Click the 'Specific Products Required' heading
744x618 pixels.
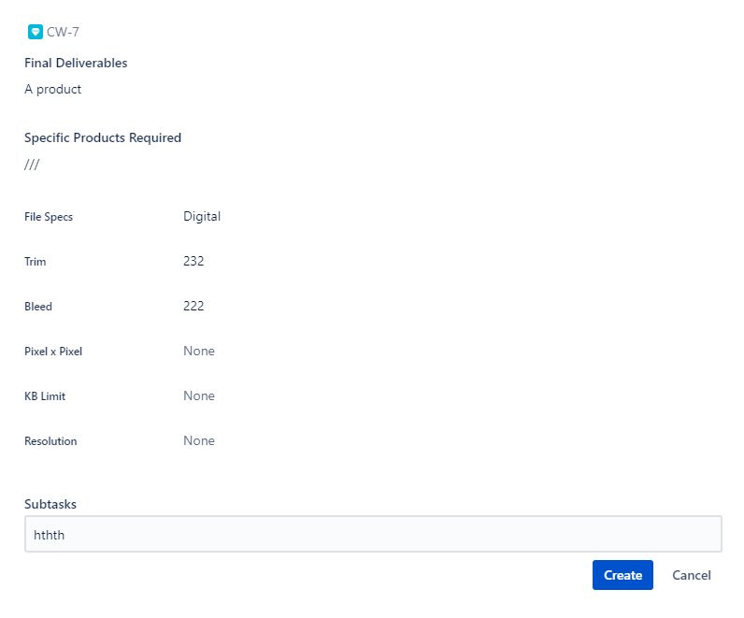(x=103, y=137)
